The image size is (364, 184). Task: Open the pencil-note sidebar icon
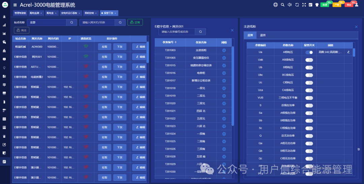4,145
